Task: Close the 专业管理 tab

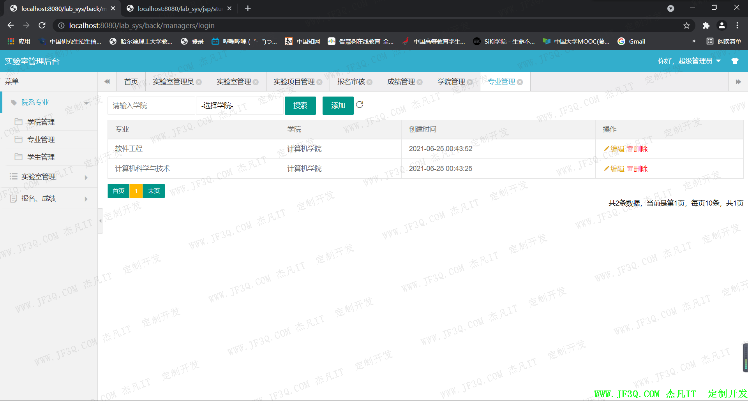Action: tap(520, 82)
